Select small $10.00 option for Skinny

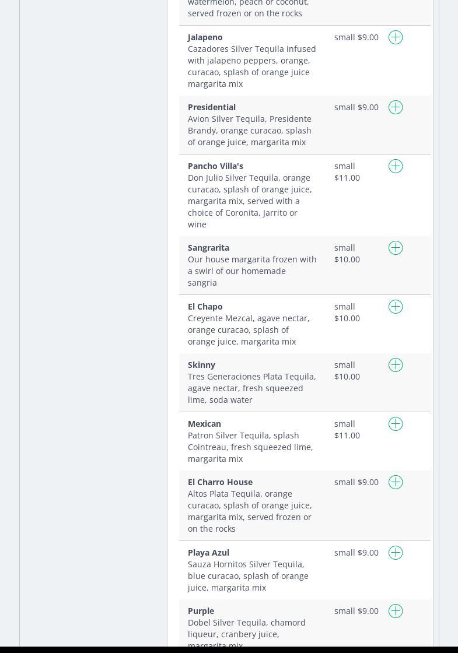coord(347,371)
